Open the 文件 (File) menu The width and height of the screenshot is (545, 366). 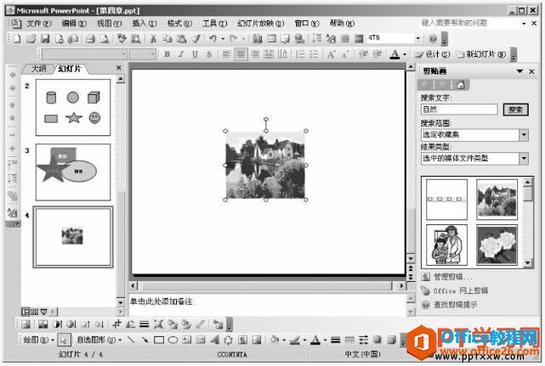click(38, 23)
